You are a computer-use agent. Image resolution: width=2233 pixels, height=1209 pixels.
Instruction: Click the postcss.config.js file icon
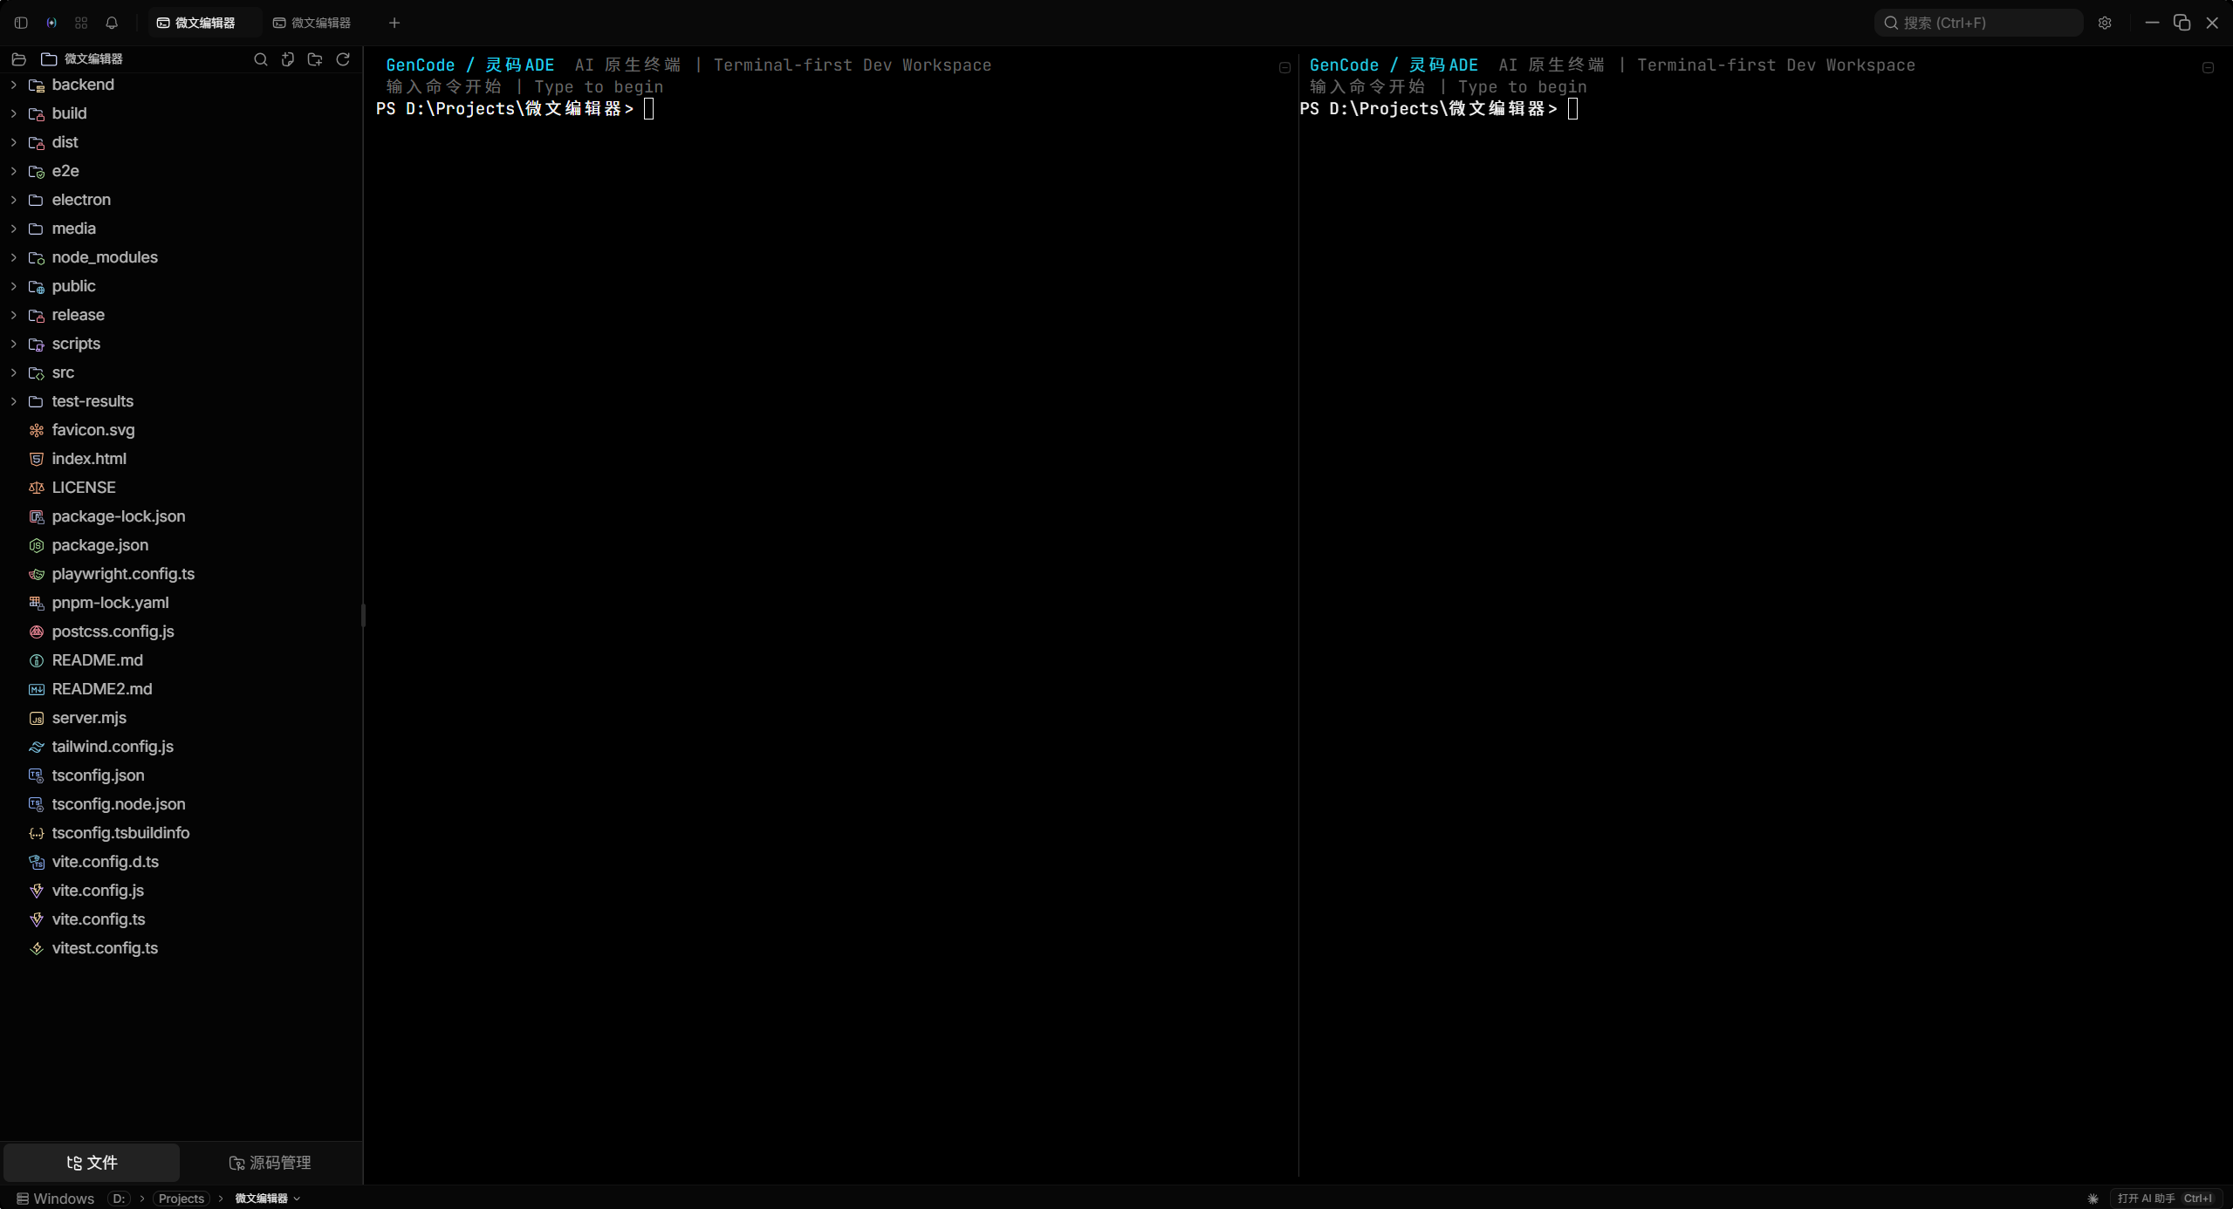[37, 632]
